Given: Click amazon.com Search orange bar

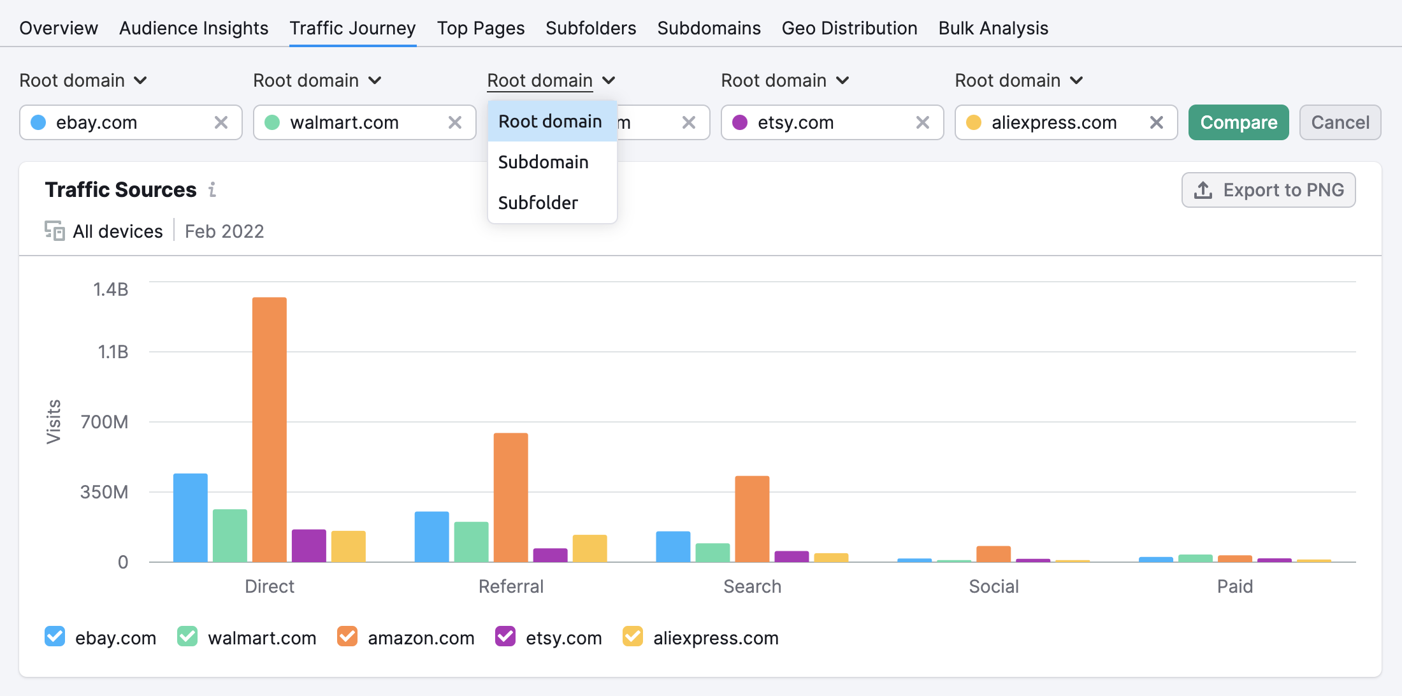Looking at the screenshot, I should click(x=752, y=519).
